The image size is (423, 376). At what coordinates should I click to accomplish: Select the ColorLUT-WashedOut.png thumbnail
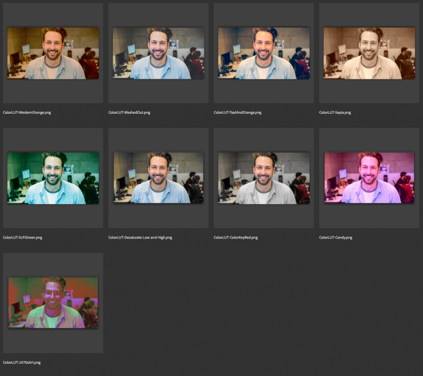click(x=158, y=53)
